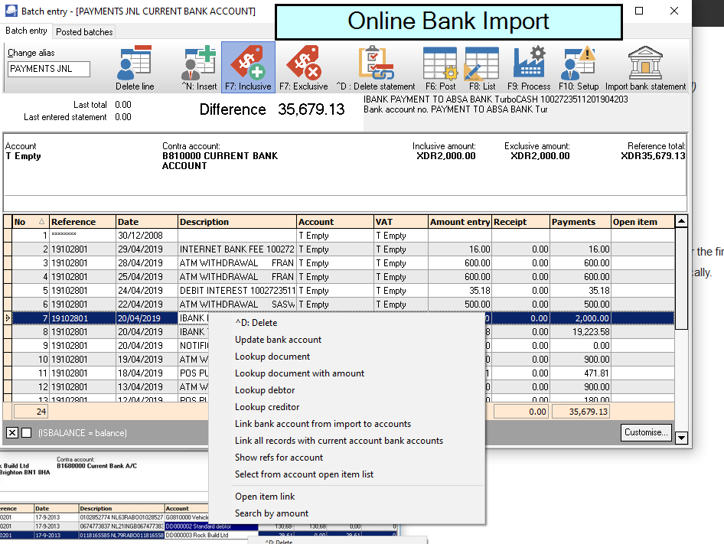
Task: Select DEBIT INTEREST 1002723511 description cell
Action: coord(237,291)
